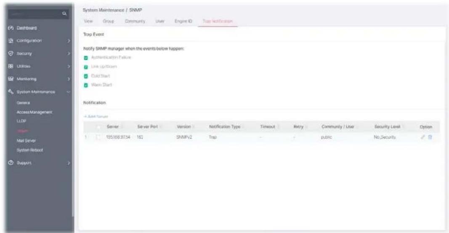Viewport: 449px width, 233px height.
Task: Uncheck Authentication Failure trap event
Action: click(x=86, y=58)
